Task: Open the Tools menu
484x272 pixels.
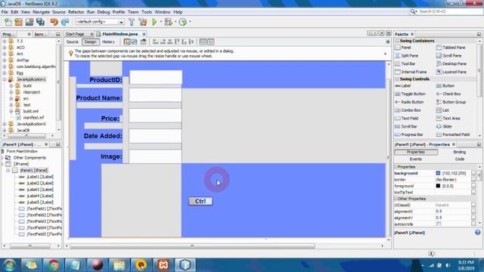Action: (147, 12)
